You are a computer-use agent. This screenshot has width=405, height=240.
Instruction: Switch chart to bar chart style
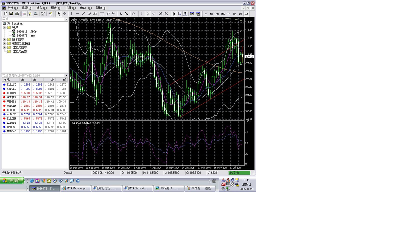point(142,14)
